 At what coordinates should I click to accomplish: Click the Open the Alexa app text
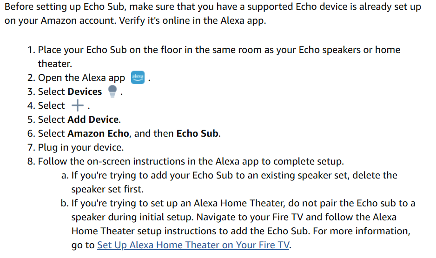coord(81,78)
